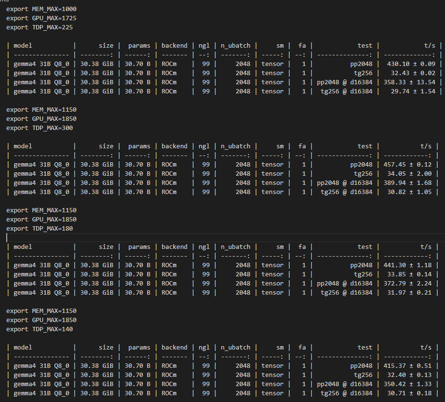The height and width of the screenshot is (402, 445).
Task: Click 'tg256 @ d16384' in the 30.71 row
Action: point(346,393)
